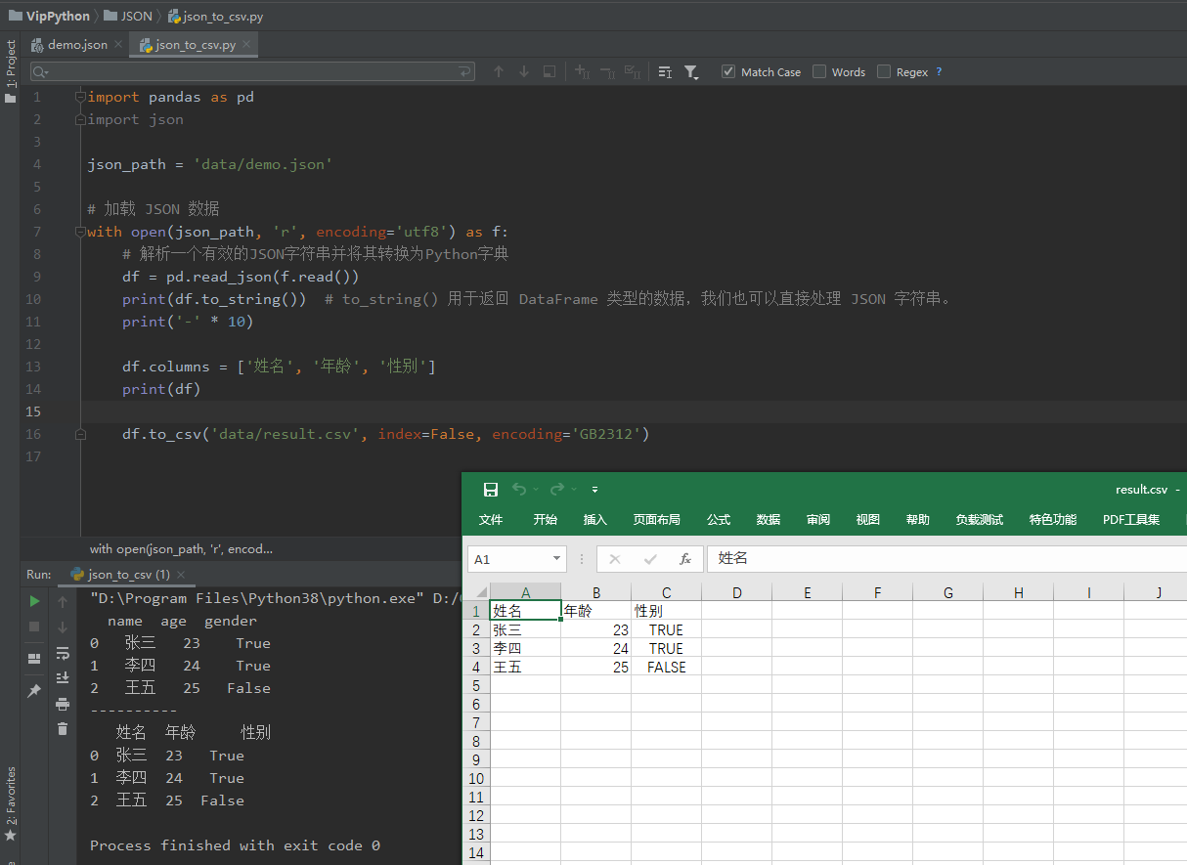Viewport: 1187px width, 865px height.
Task: Collapse the fold arrow on line 7
Action: point(79,231)
